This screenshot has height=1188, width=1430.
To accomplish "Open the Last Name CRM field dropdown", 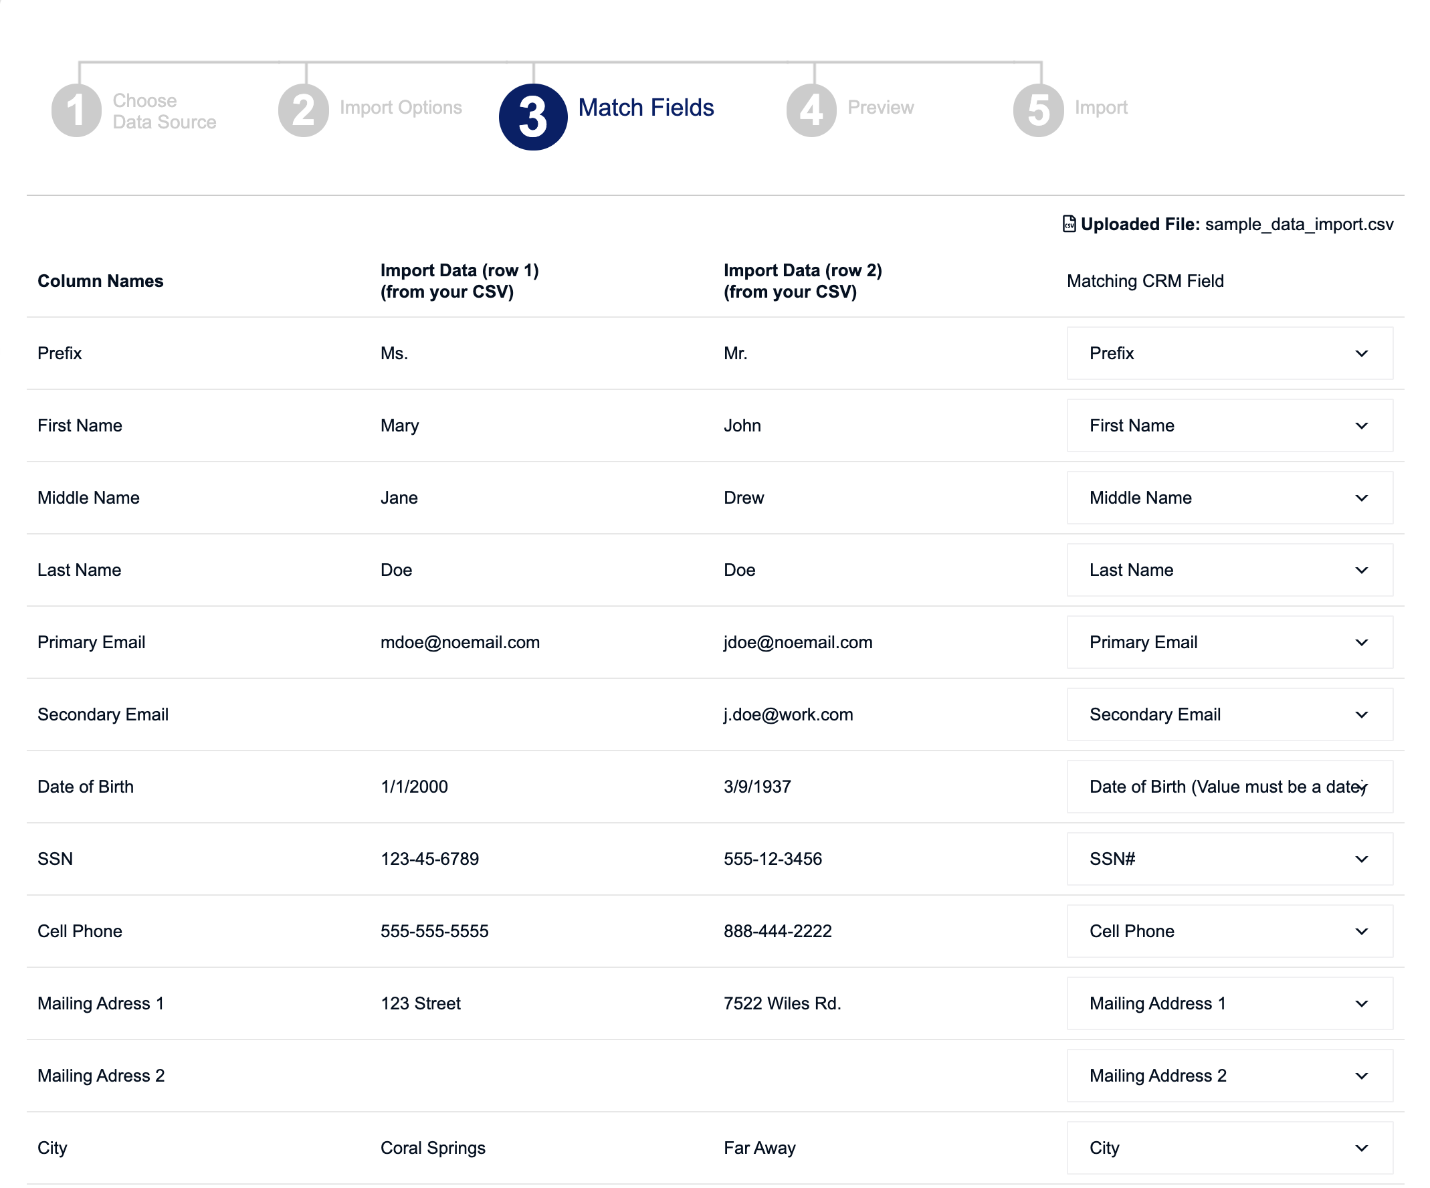I will [1230, 570].
